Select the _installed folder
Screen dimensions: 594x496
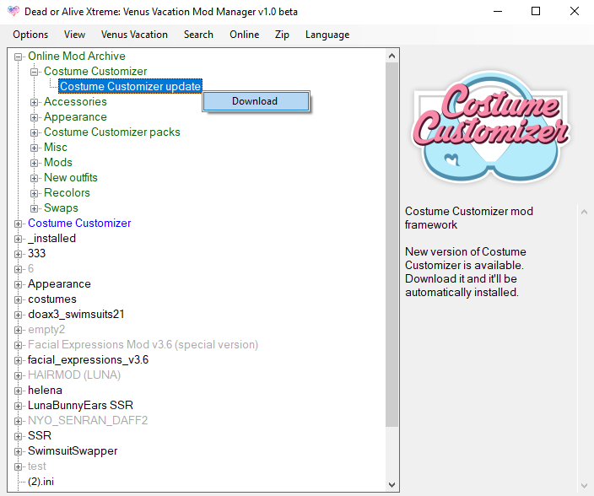coord(52,238)
